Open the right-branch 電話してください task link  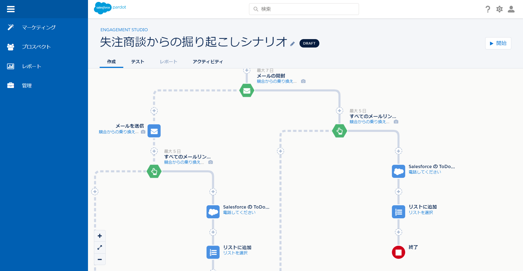pos(425,172)
